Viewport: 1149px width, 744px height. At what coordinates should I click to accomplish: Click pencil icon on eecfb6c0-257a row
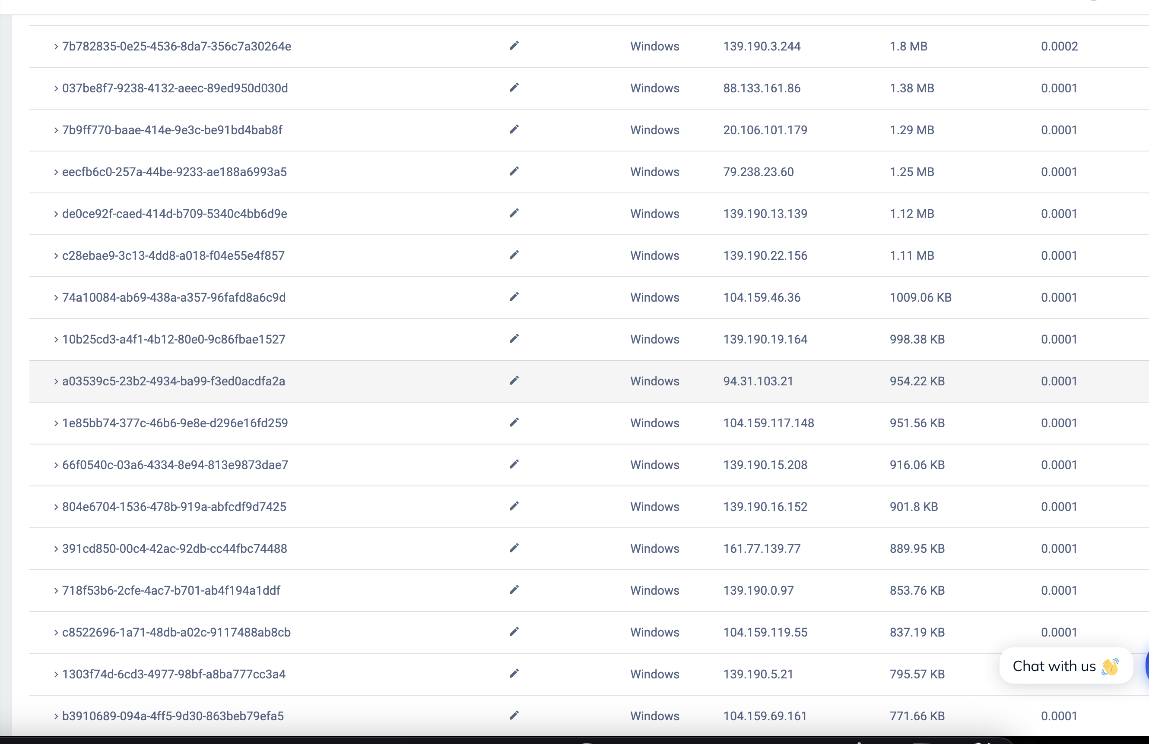coord(514,172)
